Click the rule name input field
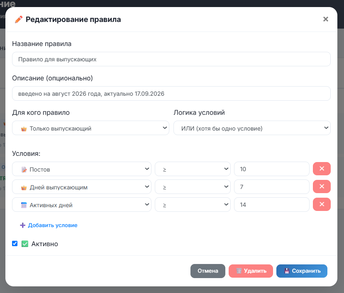Image resolution: width=344 pixels, height=293 pixels. 171,59
